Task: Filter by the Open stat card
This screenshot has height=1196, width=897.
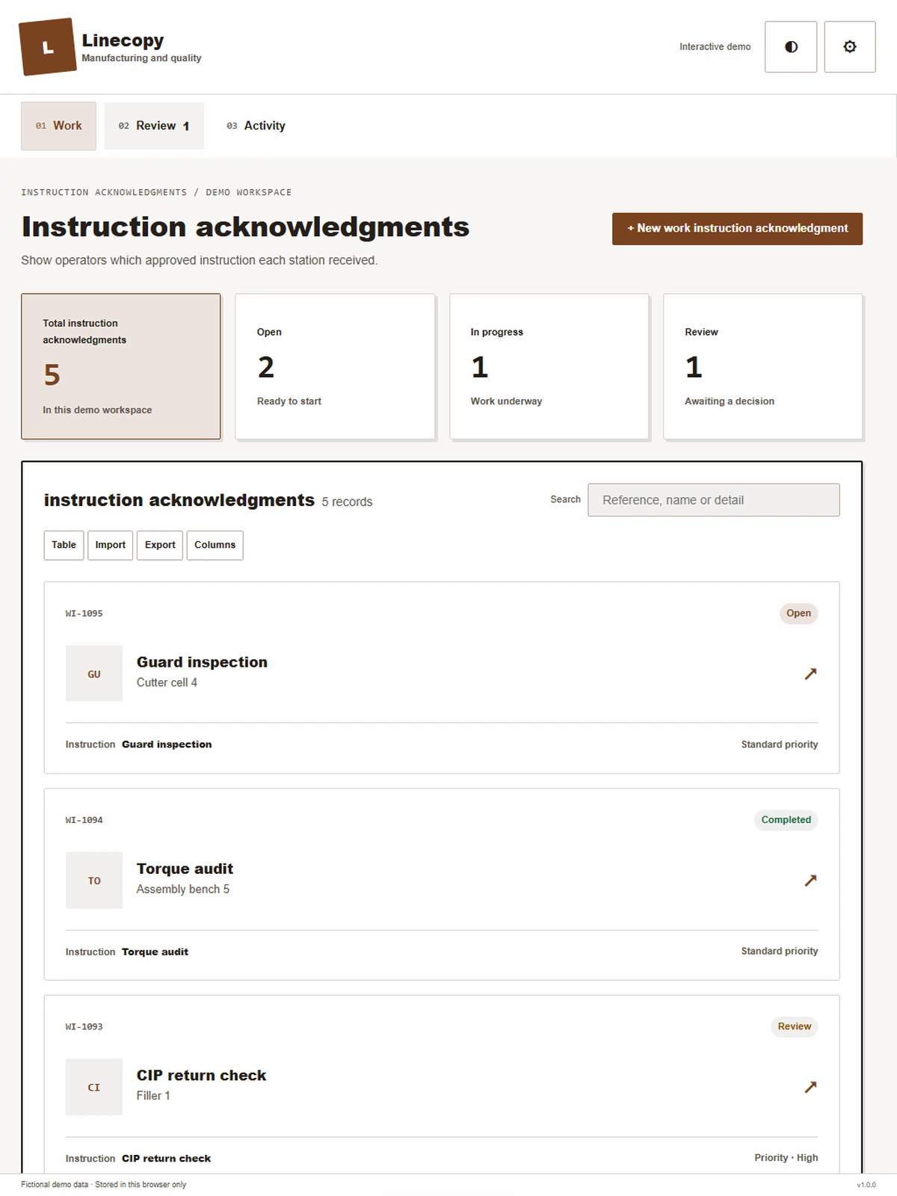Action: pos(335,366)
